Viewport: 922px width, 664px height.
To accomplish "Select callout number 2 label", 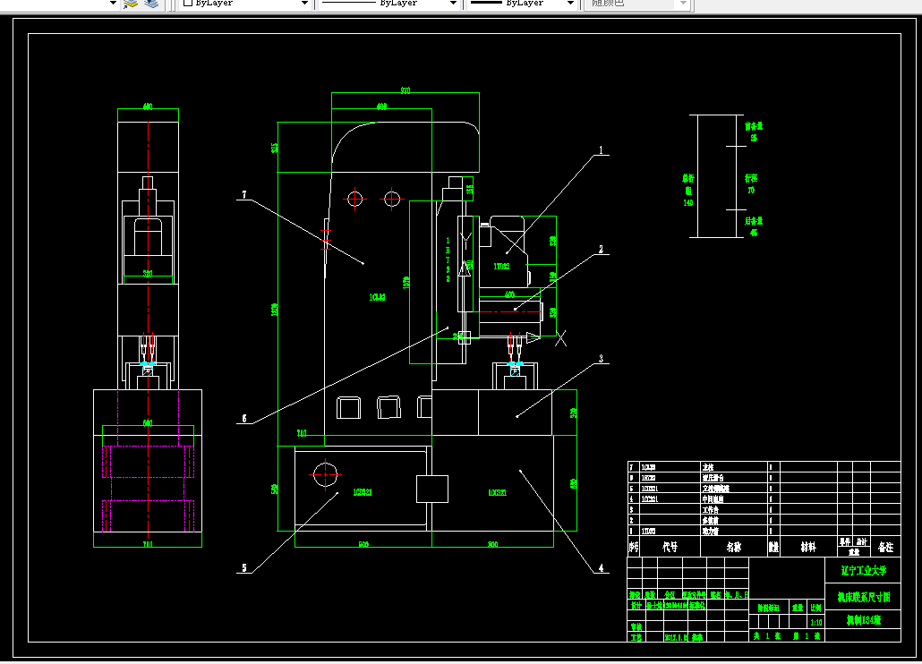I will pyautogui.click(x=601, y=249).
